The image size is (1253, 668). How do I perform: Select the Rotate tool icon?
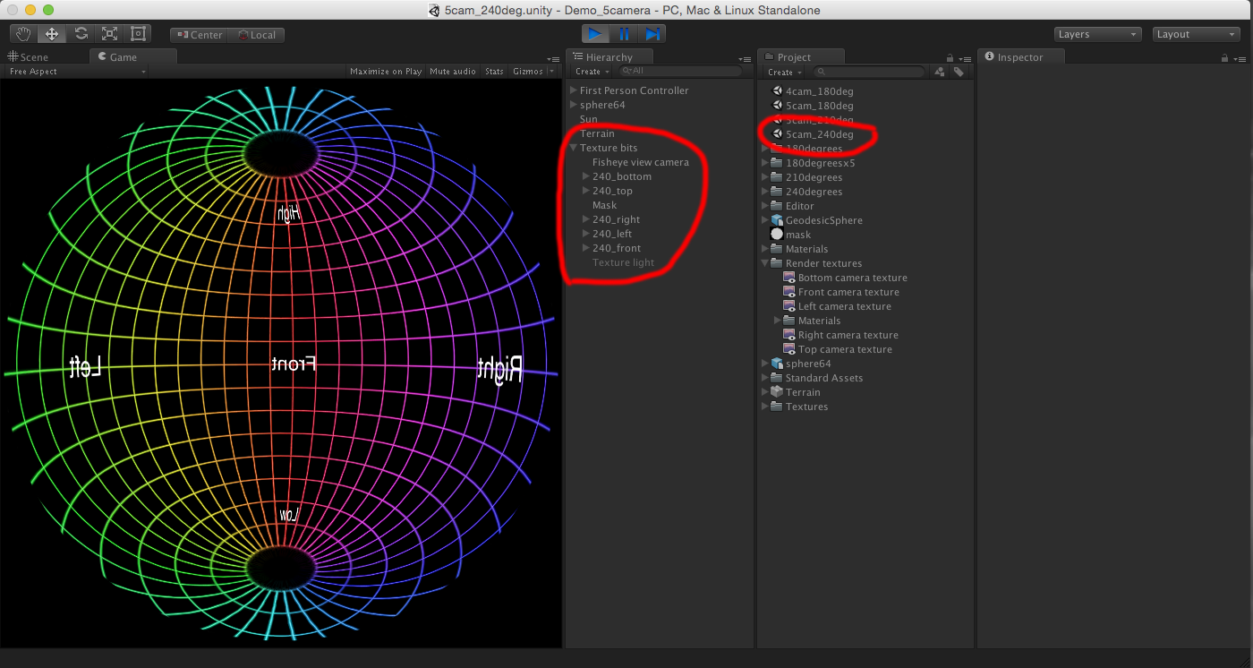pyautogui.click(x=81, y=34)
